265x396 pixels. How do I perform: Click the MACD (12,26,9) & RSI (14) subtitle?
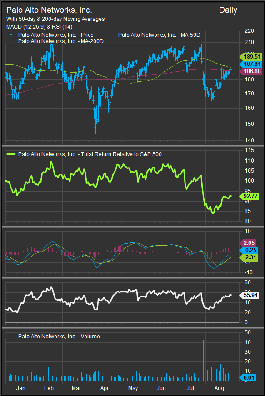(40, 26)
